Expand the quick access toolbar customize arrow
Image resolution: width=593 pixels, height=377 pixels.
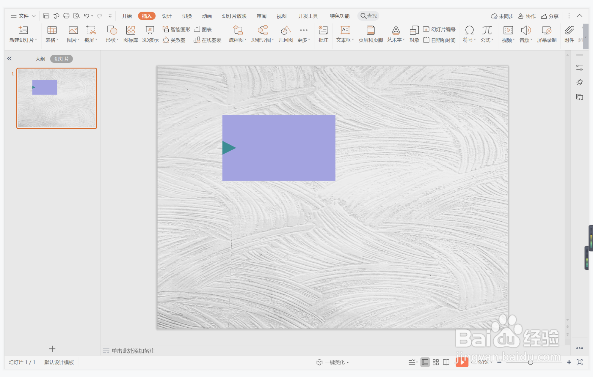point(110,16)
